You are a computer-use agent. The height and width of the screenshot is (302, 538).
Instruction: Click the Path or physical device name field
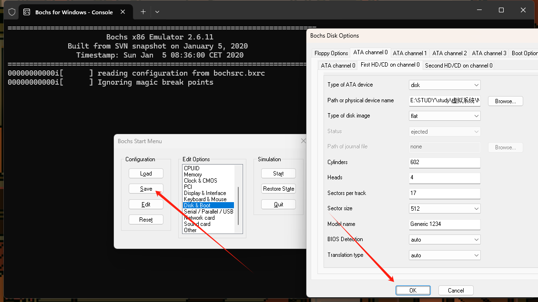tap(444, 100)
